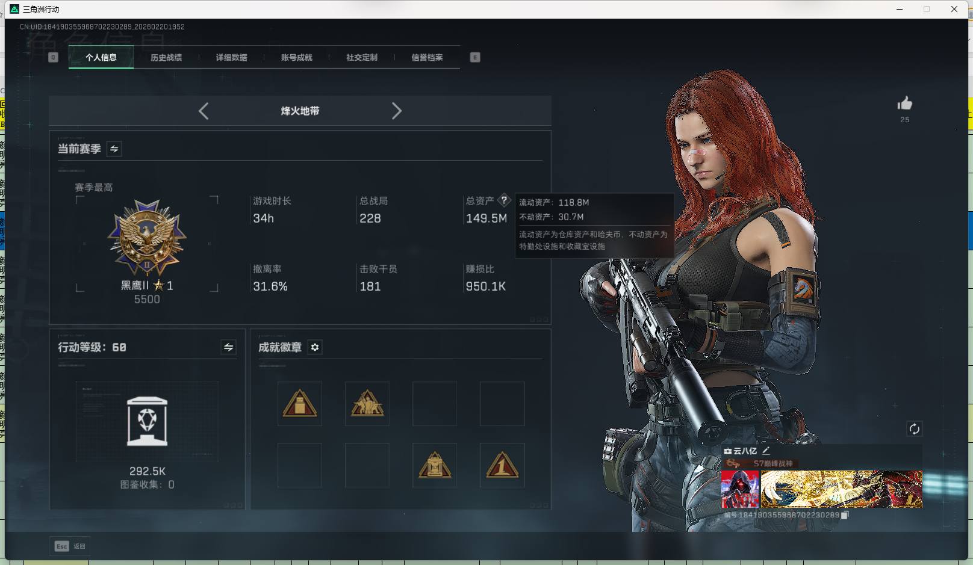Click the 图鉴收集 count text
The height and width of the screenshot is (565, 973).
148,484
